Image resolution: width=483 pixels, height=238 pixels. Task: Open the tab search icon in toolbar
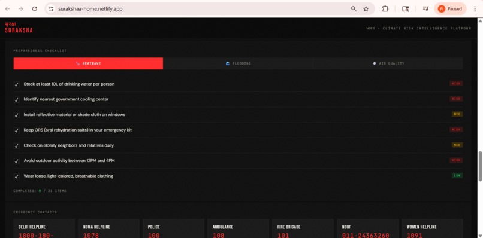click(x=405, y=9)
